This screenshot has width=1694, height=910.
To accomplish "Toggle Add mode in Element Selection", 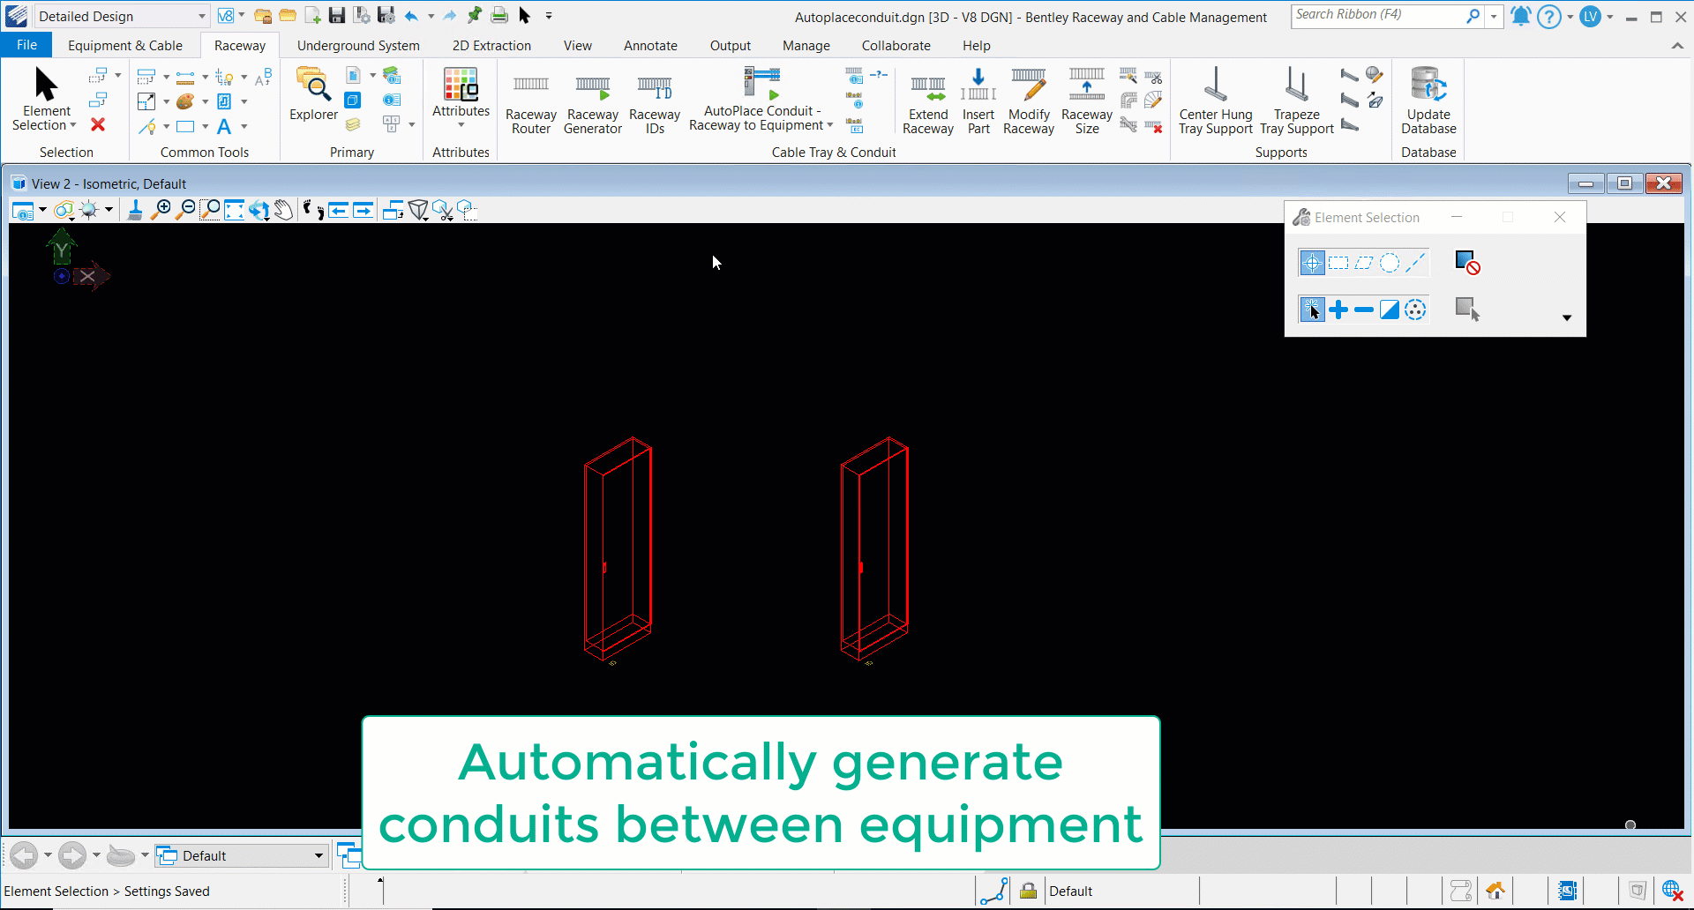I will [x=1338, y=310].
